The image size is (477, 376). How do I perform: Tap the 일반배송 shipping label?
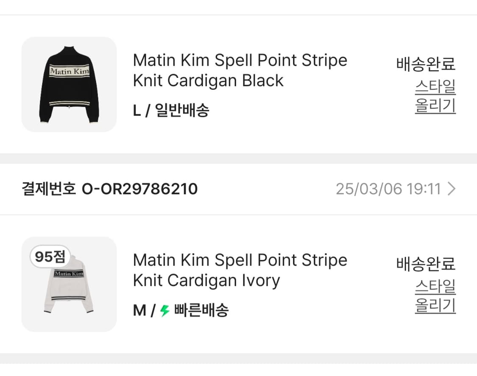click(x=182, y=111)
